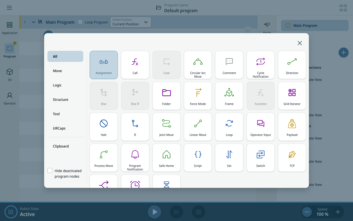
Task: Toggle the Loop Program checkbox
Action: (x=80, y=22)
